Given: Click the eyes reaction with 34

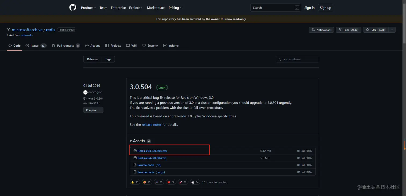Looking at the screenshot, I should click(195, 182).
